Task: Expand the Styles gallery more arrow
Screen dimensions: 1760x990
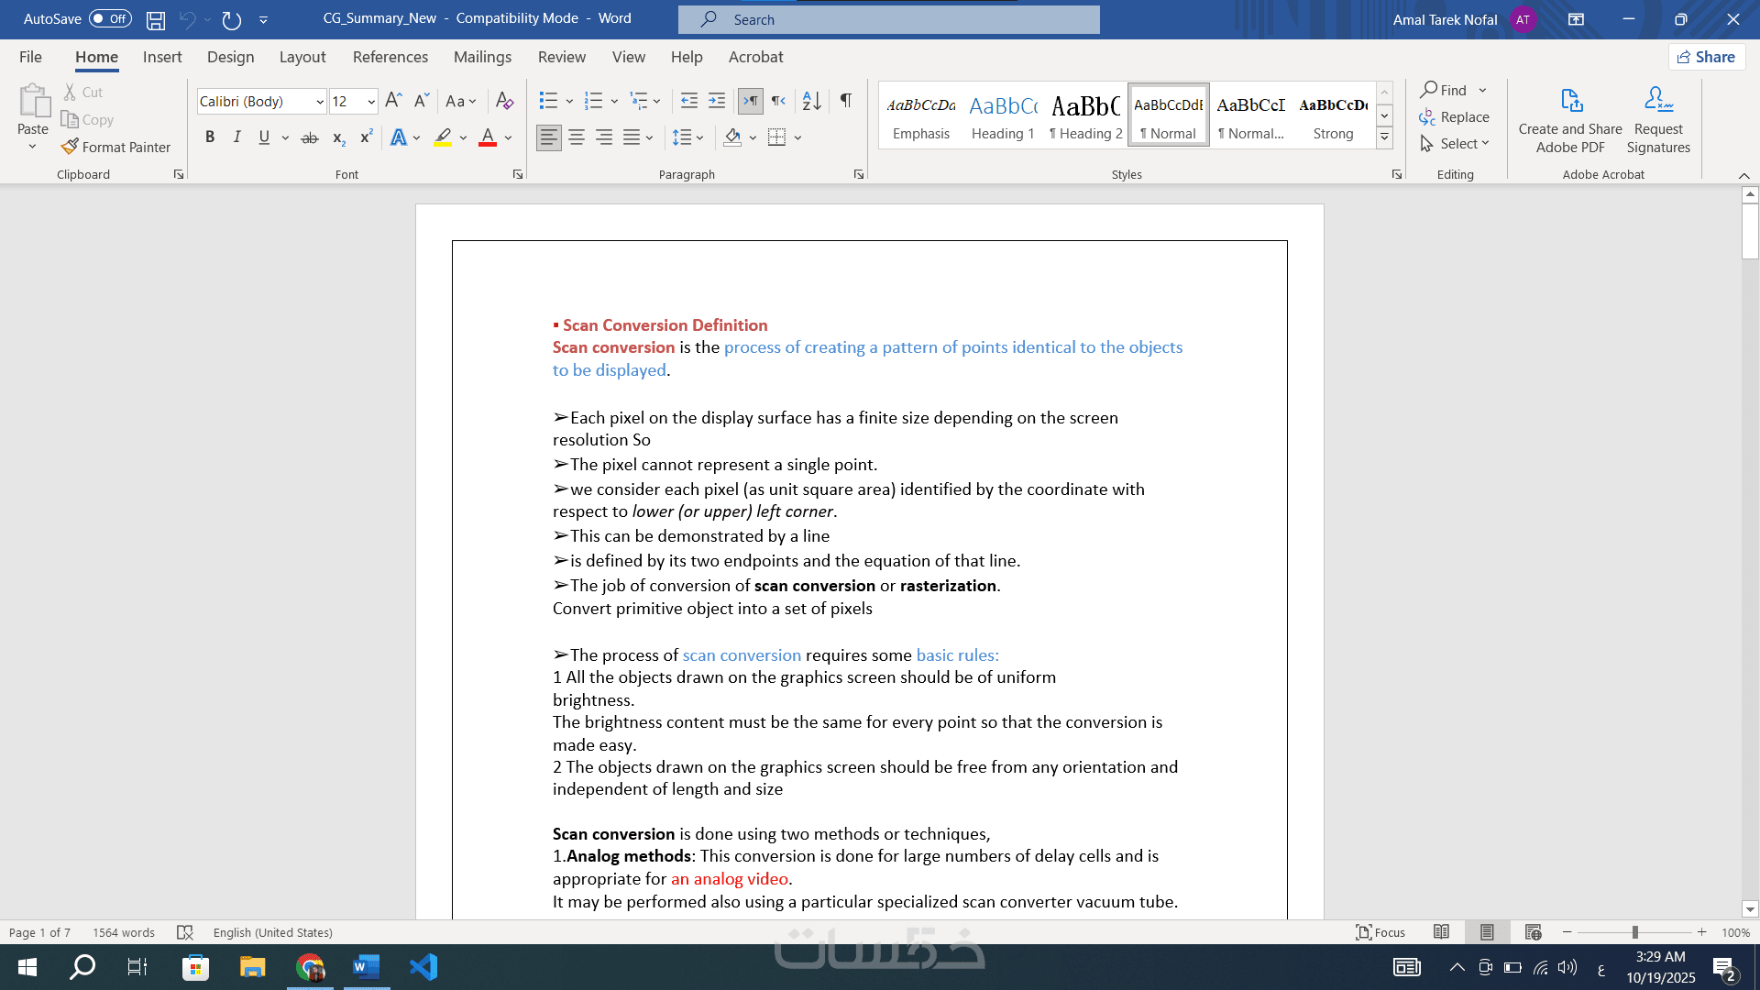Action: 1385,137
